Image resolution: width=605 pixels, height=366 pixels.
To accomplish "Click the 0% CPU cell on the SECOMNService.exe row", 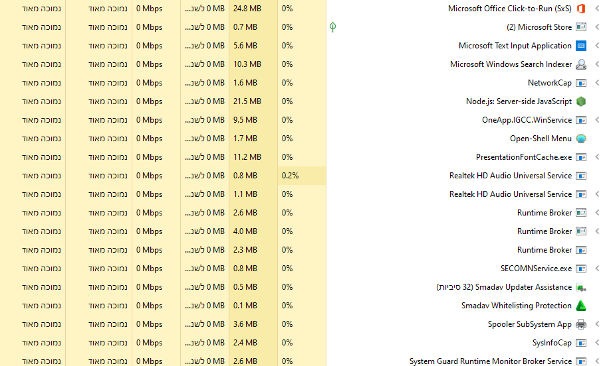I will [302, 269].
